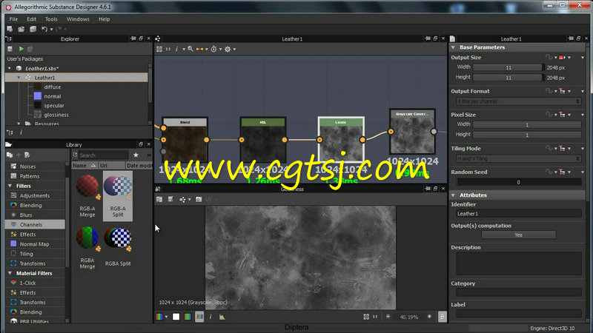Collapse the Leather1.sbs package tree
Image resolution: width=593 pixels, height=333 pixels.
coord(10,68)
